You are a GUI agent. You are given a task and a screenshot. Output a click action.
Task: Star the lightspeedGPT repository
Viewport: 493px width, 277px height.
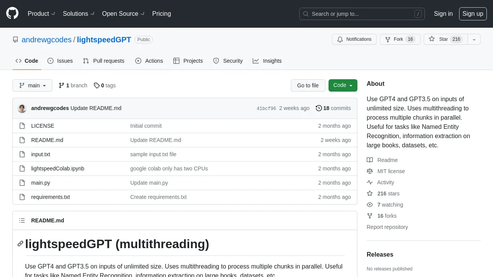pyautogui.click(x=446, y=39)
